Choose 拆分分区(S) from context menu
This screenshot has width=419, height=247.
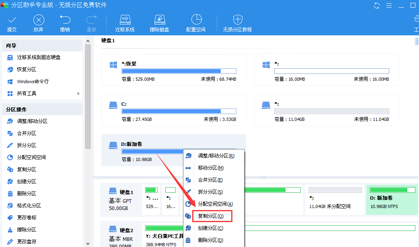[x=214, y=192]
